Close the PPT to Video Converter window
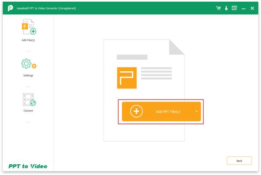 (252, 8)
